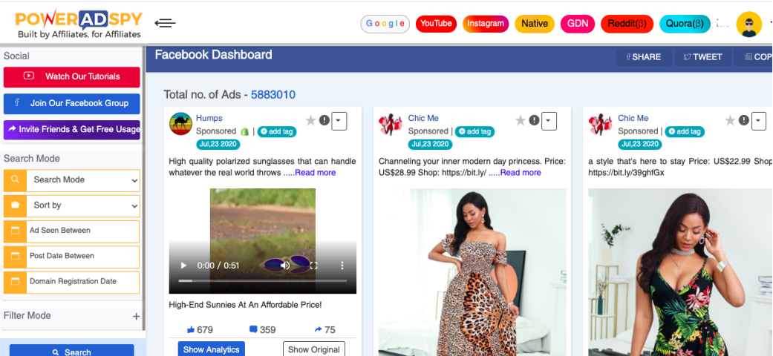The width and height of the screenshot is (773, 356).
Task: Switch to Quora beta platform
Action: [x=685, y=24]
